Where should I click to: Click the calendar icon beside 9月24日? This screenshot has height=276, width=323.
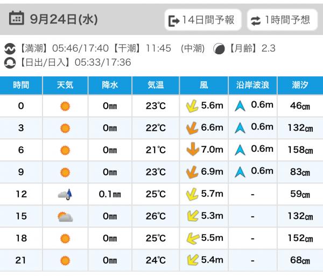point(17,19)
